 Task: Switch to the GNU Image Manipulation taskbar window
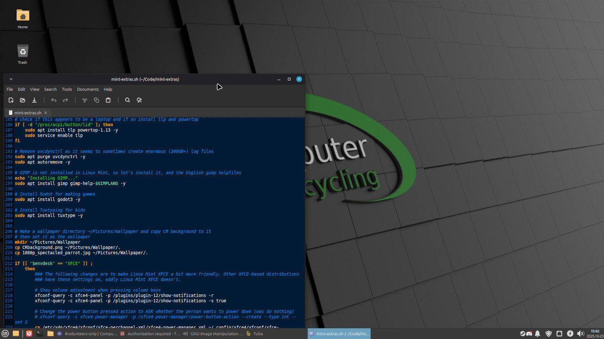(x=213, y=334)
